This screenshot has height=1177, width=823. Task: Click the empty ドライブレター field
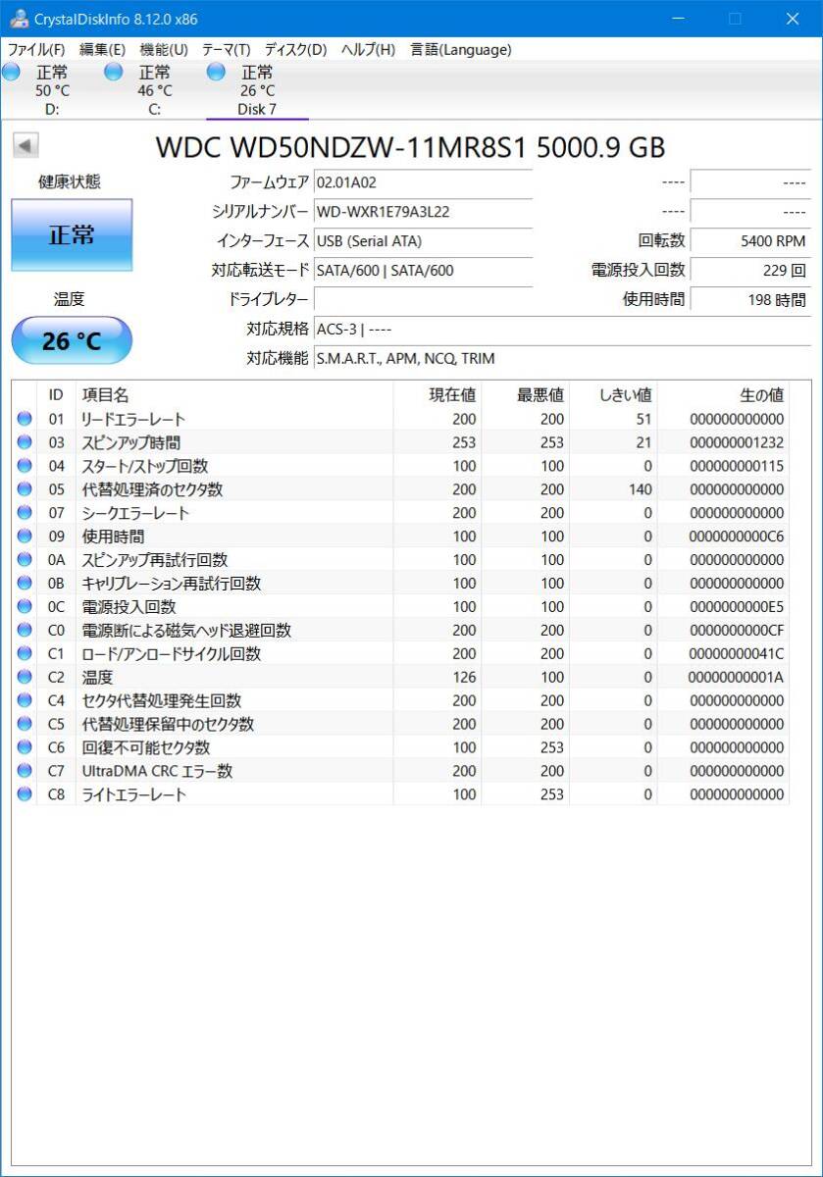(423, 300)
